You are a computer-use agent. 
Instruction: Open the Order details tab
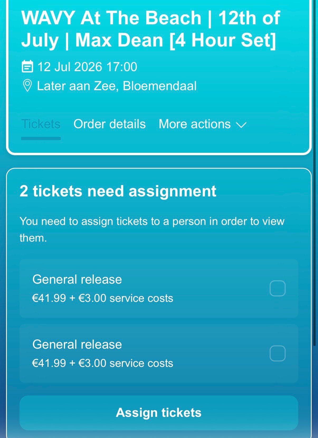tap(110, 124)
